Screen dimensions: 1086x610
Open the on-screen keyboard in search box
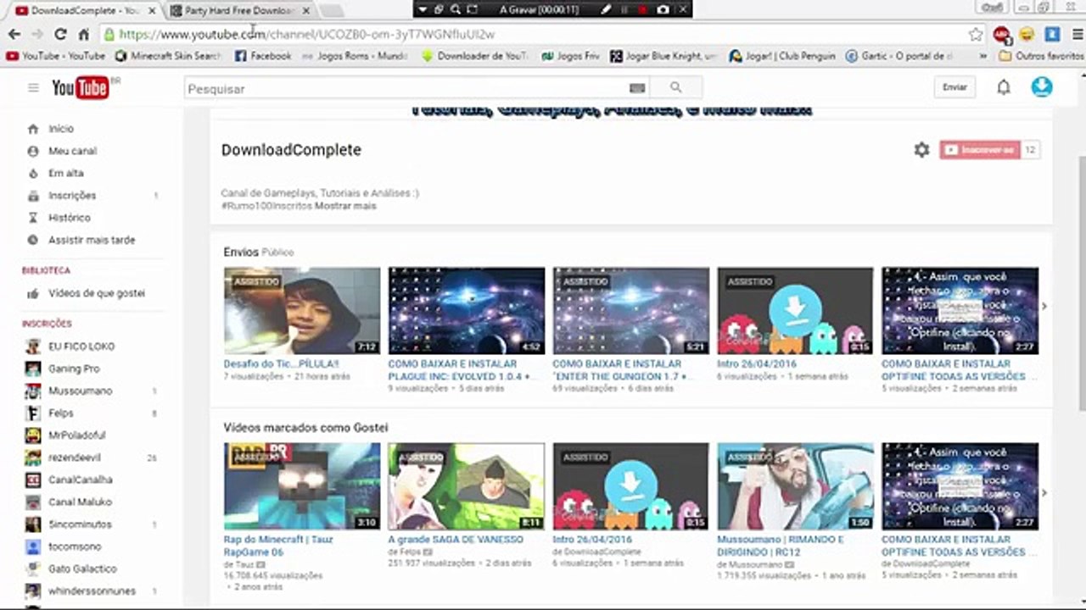tap(637, 88)
